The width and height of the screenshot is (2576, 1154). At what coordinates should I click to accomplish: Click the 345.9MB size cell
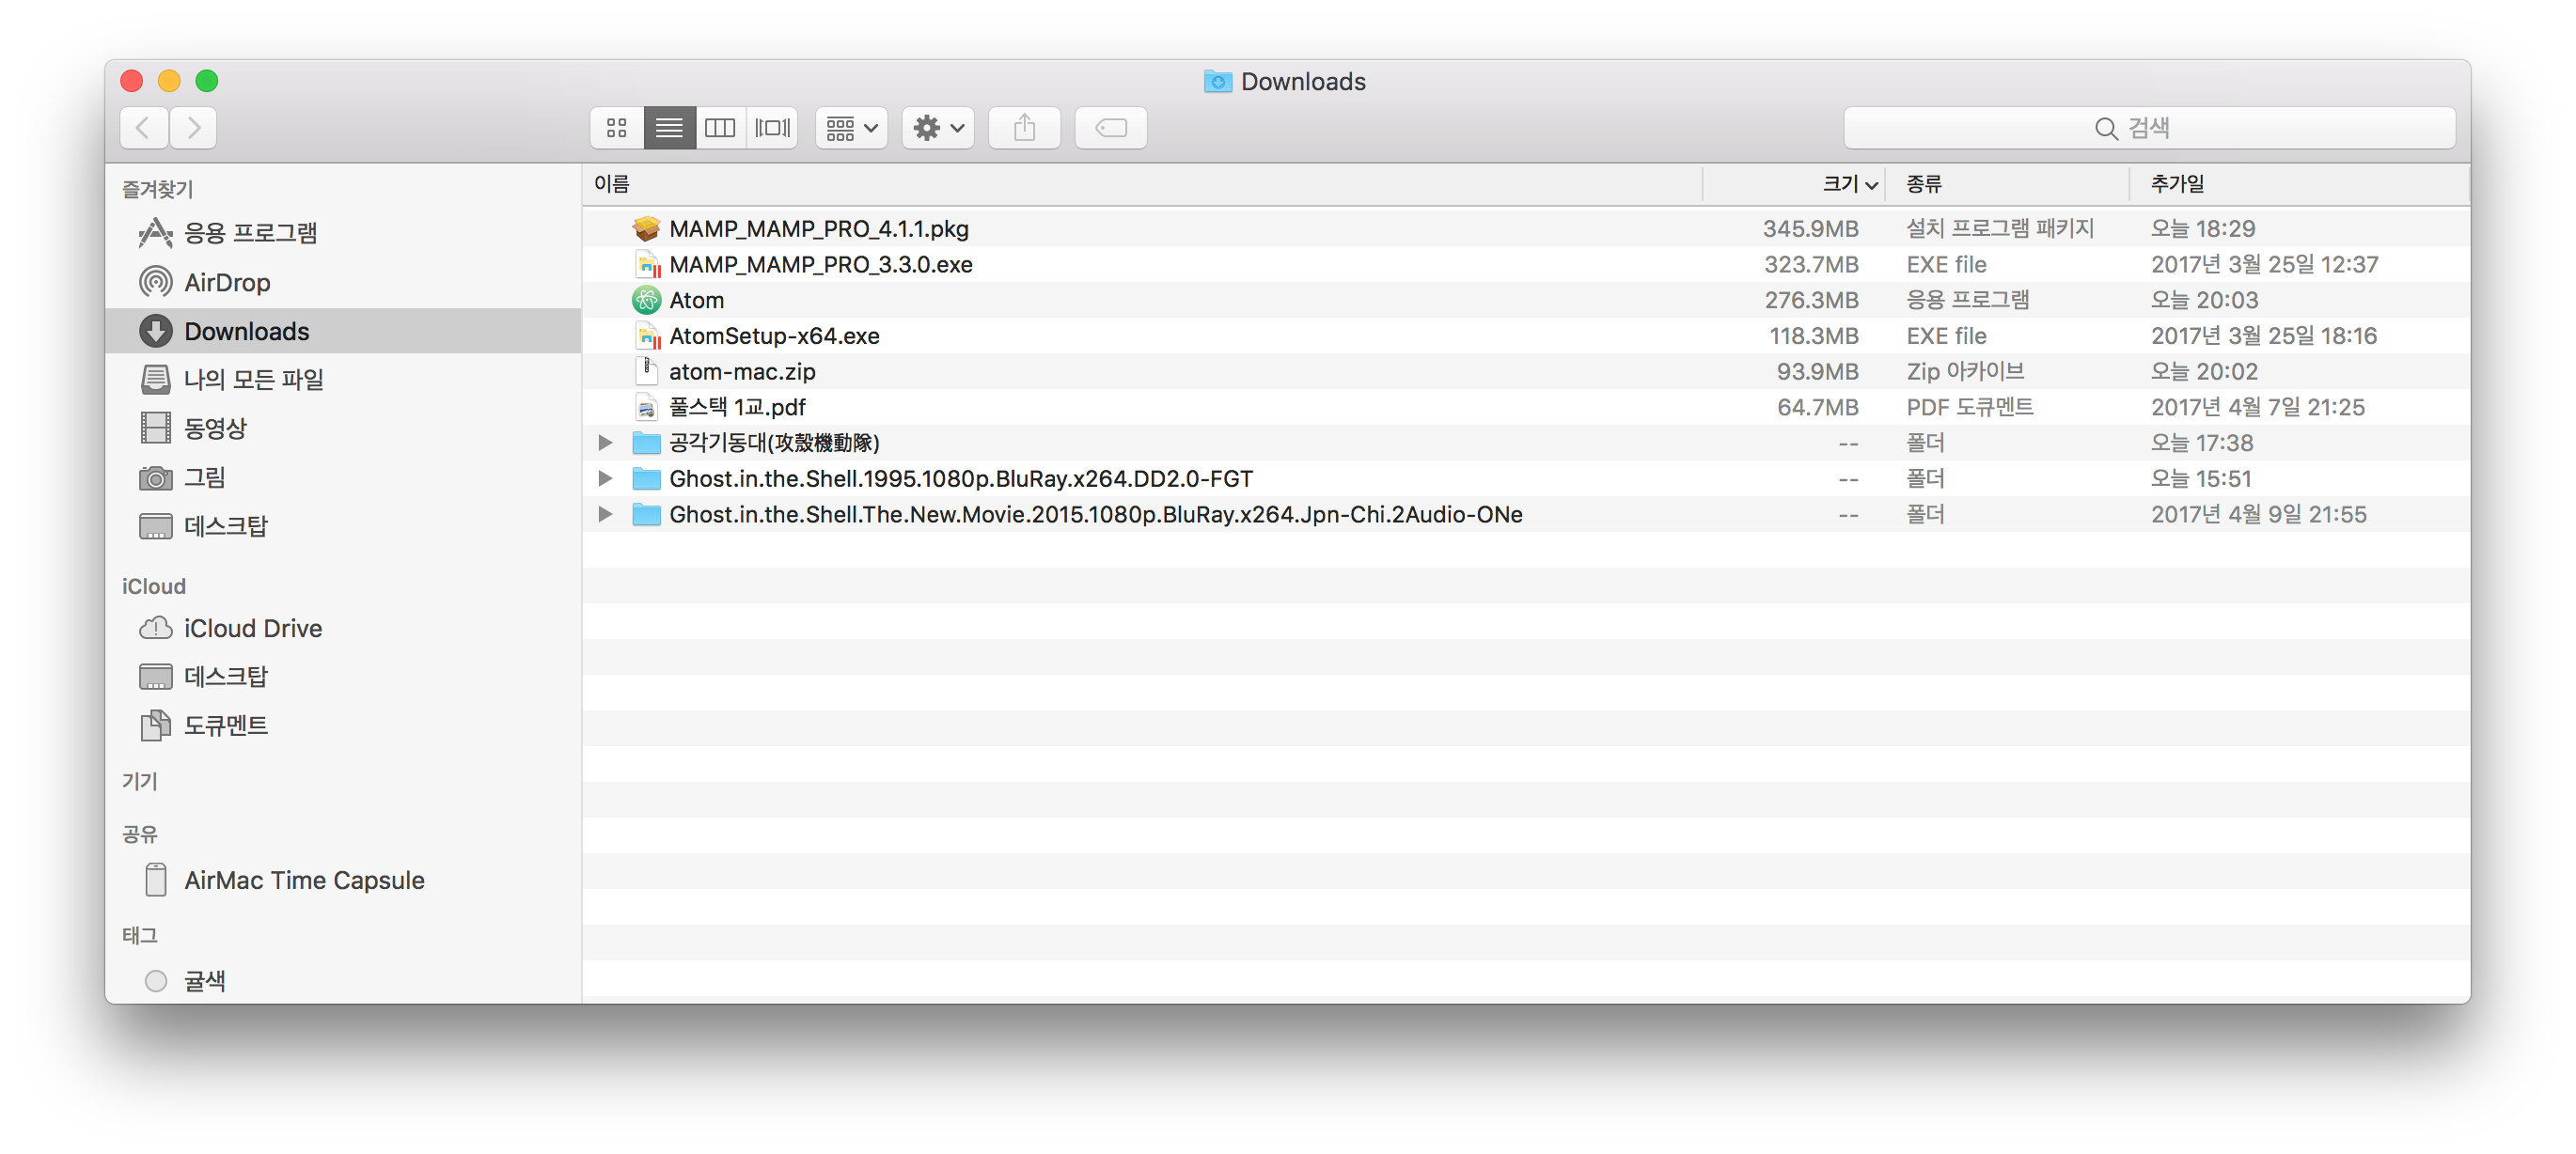(1810, 229)
